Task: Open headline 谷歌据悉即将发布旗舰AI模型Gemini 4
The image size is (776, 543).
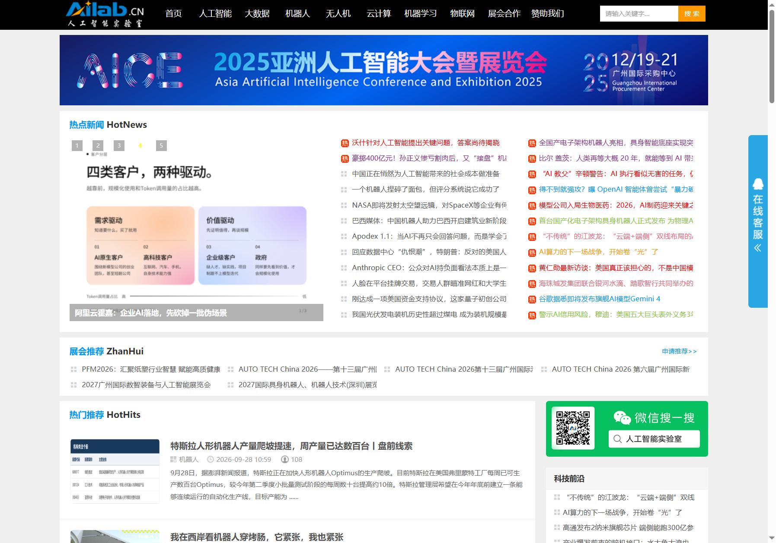Action: 600,299
